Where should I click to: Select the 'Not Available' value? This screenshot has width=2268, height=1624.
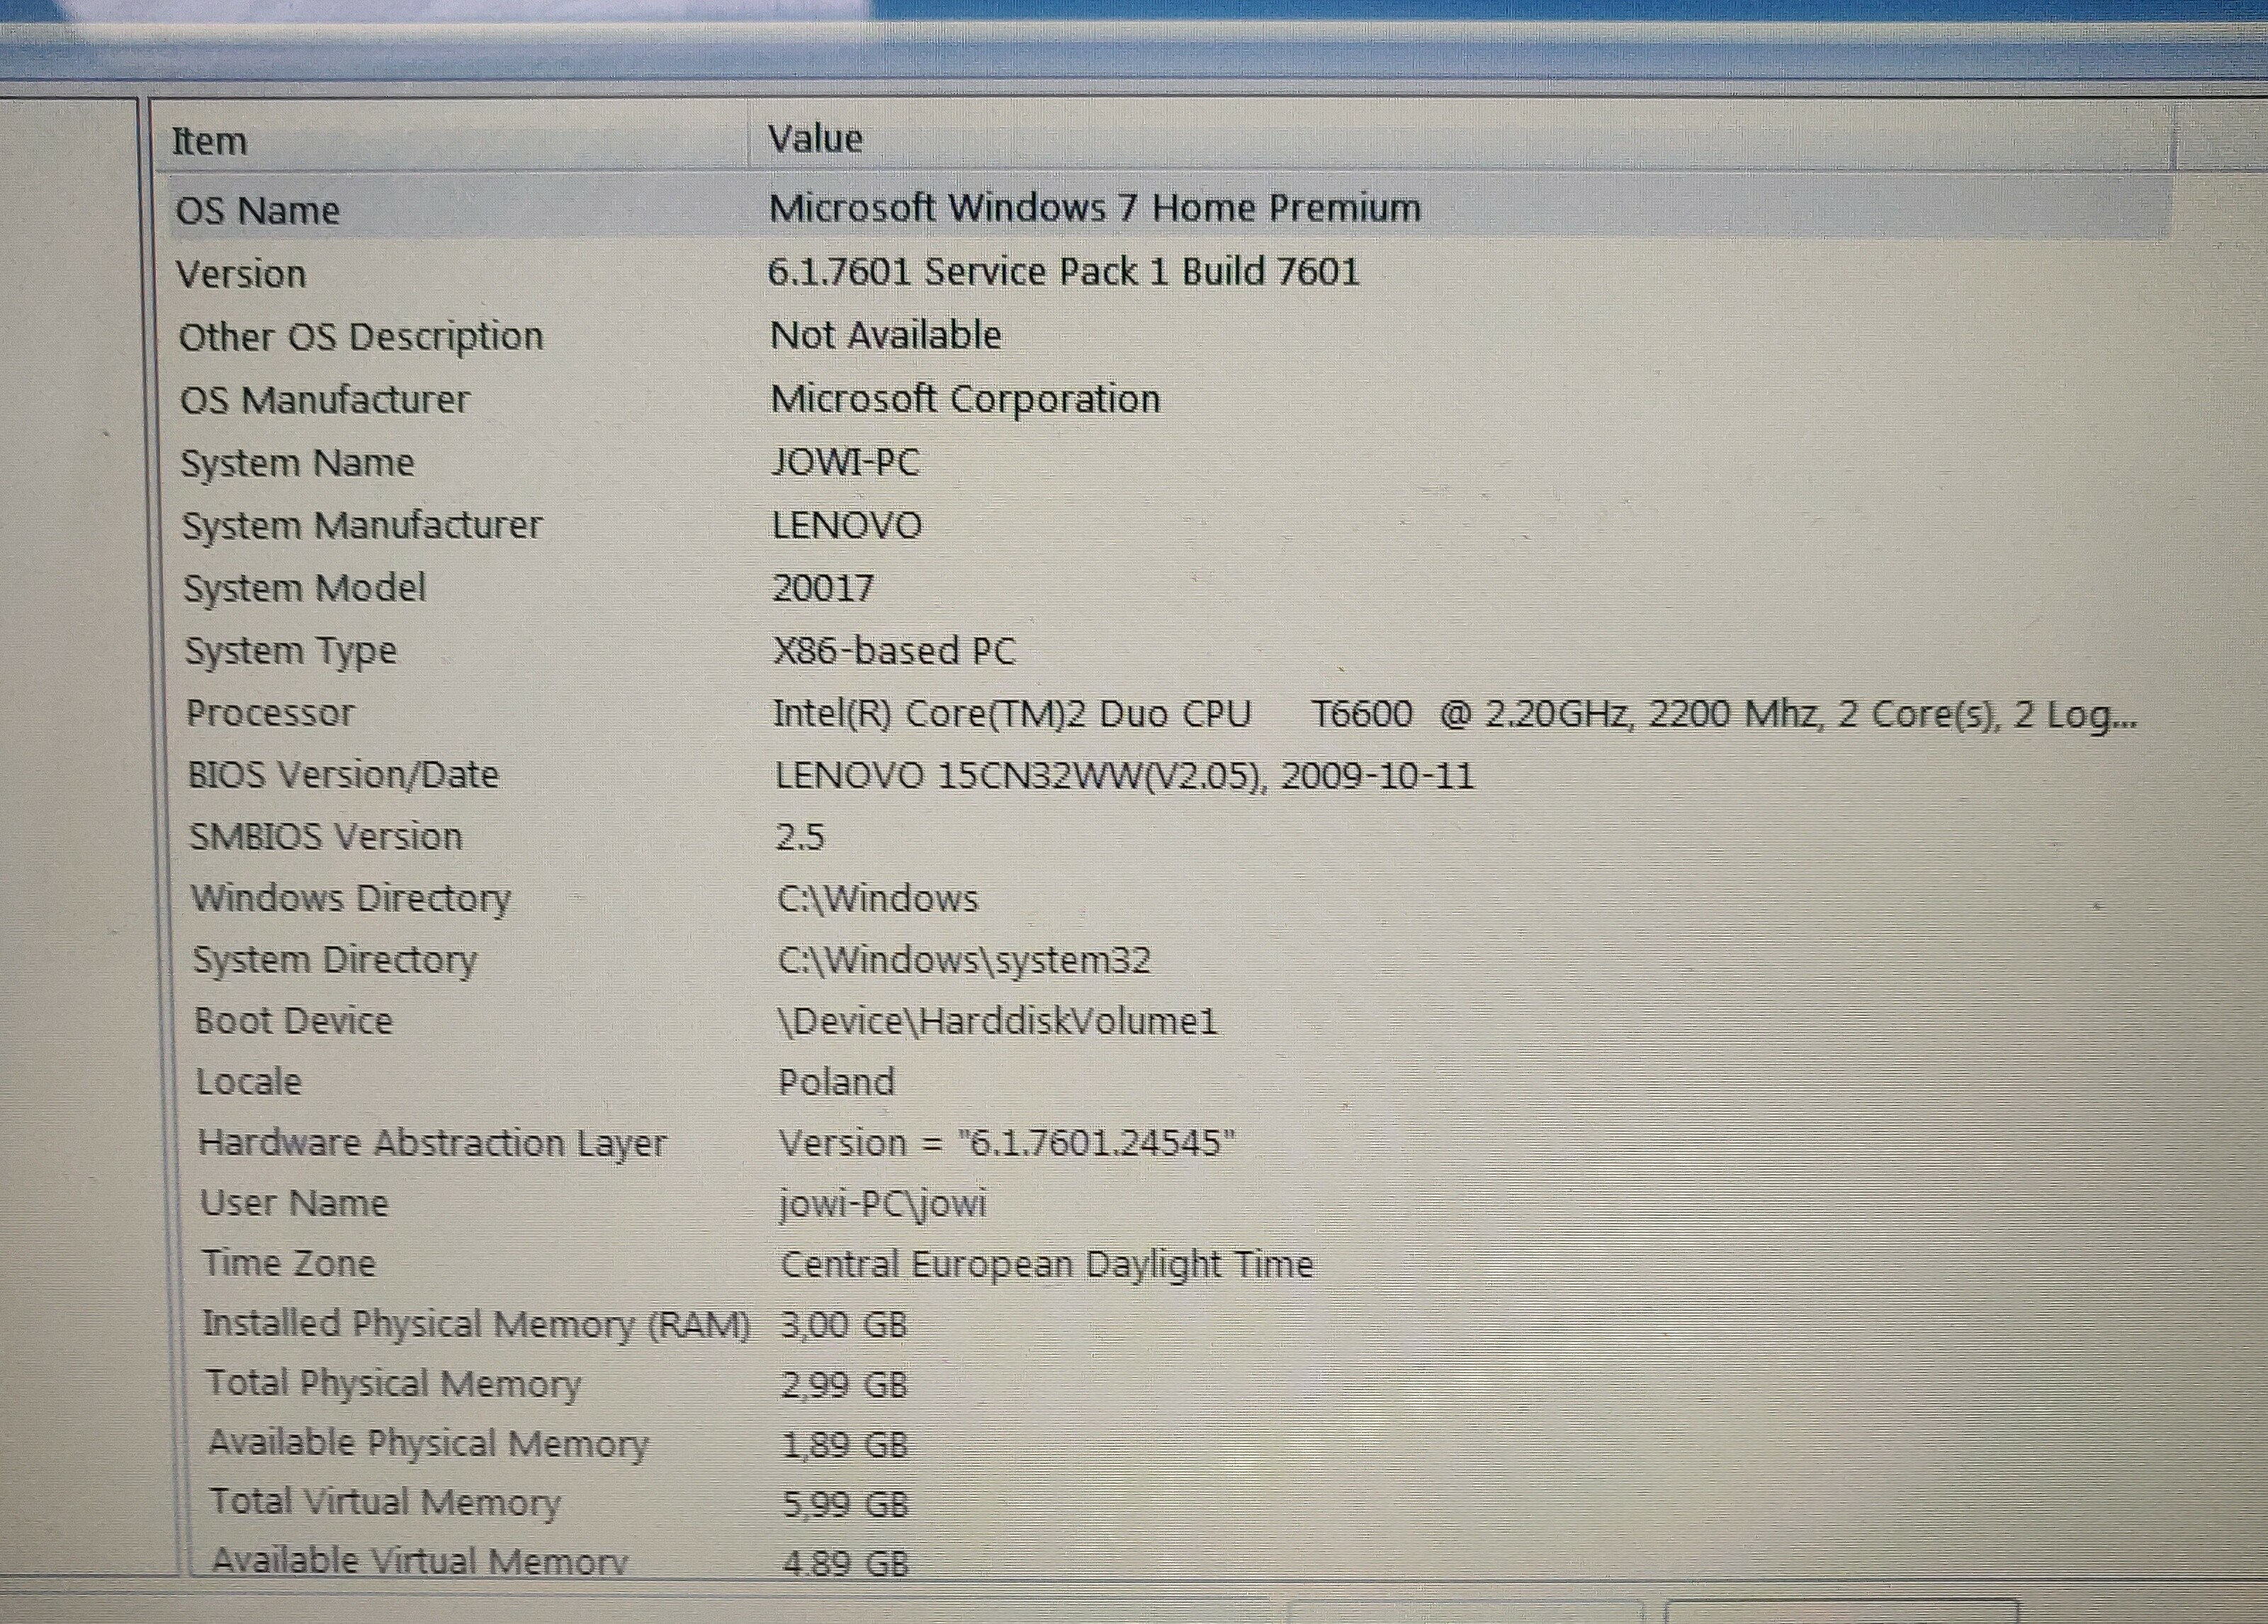tap(885, 335)
